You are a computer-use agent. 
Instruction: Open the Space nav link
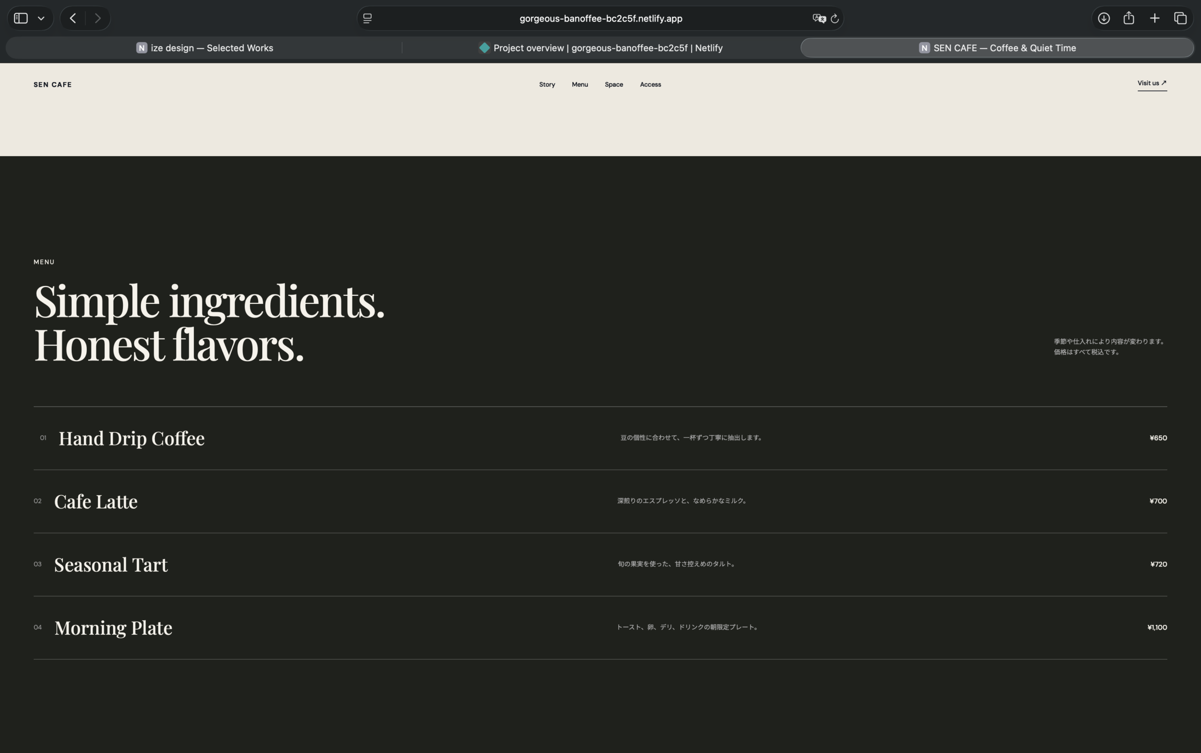point(614,85)
